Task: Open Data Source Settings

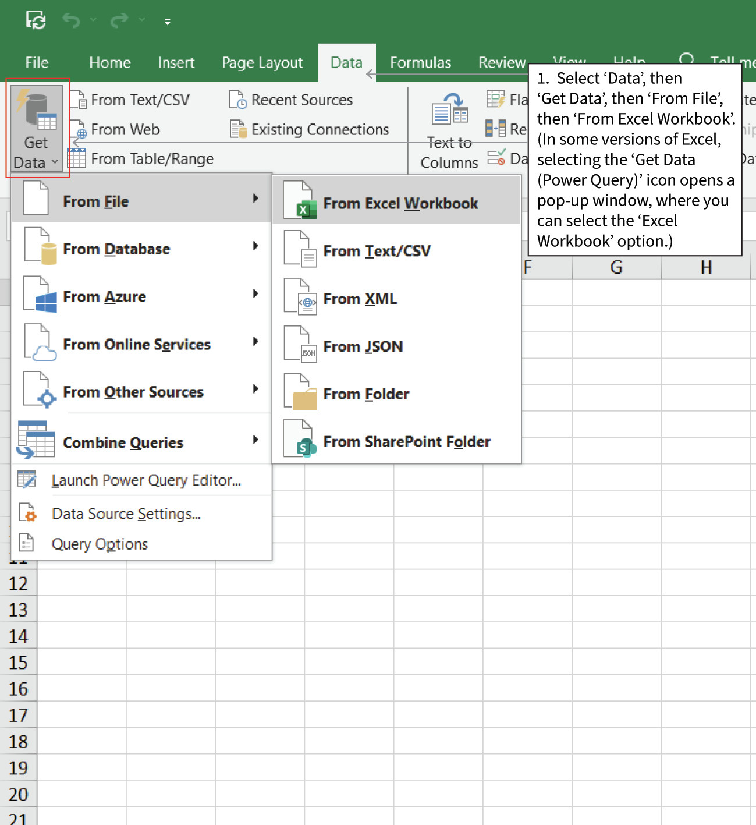Action: pyautogui.click(x=126, y=514)
